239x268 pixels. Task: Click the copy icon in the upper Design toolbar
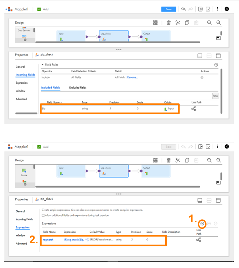click(187, 23)
